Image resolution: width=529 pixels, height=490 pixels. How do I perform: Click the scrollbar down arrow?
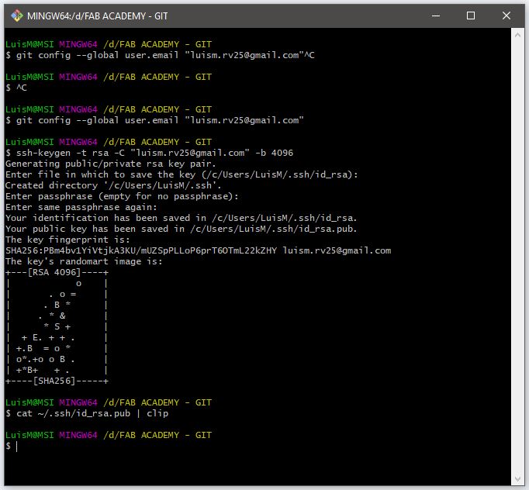(x=517, y=479)
